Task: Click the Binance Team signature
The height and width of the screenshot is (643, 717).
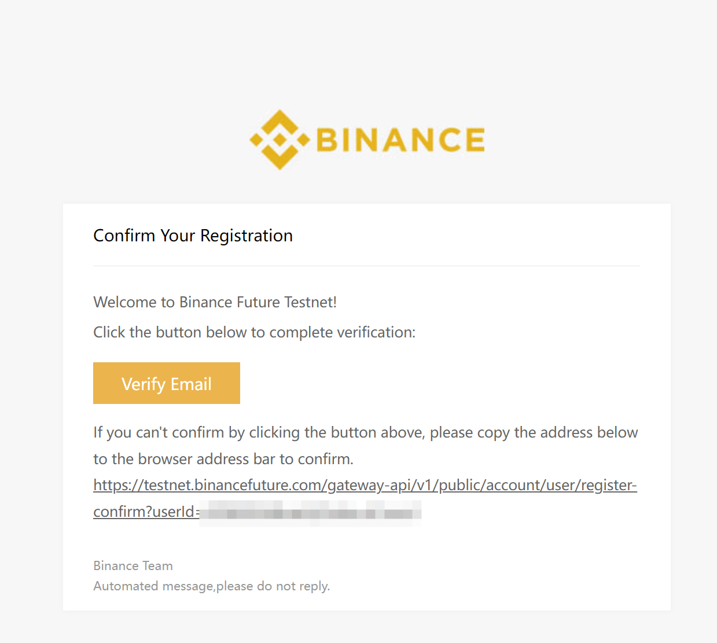Action: pyautogui.click(x=133, y=565)
